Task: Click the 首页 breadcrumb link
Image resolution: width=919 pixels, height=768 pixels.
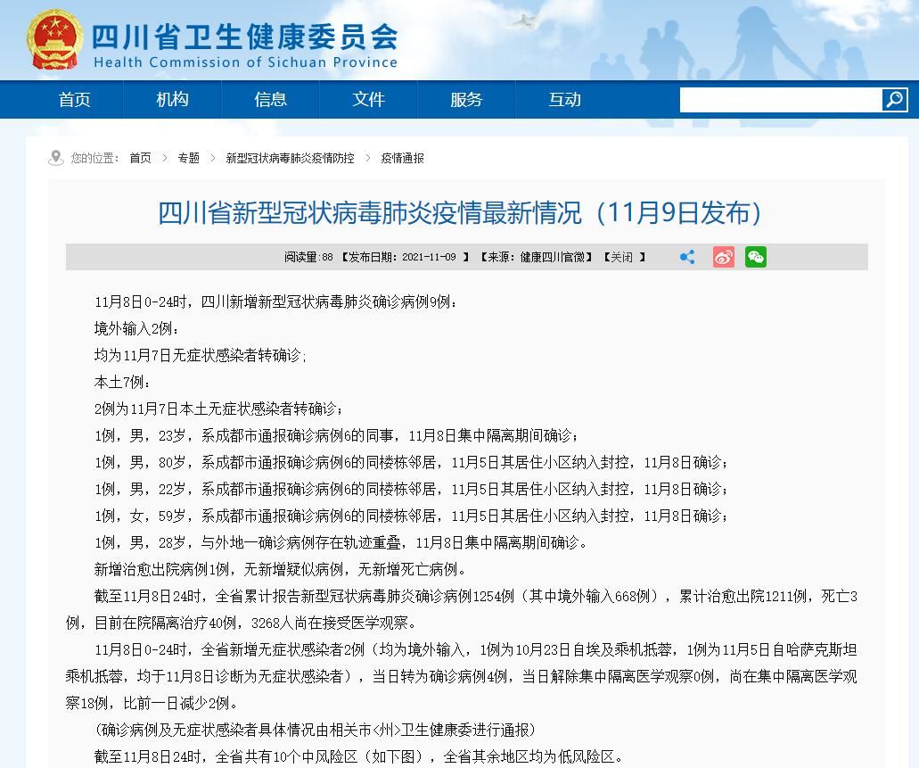Action: (x=140, y=158)
